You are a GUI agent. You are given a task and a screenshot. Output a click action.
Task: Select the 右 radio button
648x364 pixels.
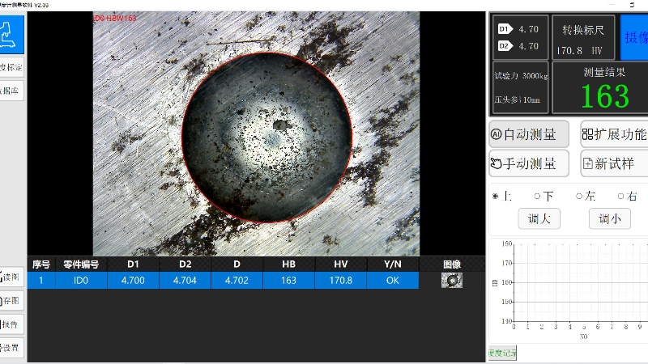tap(620, 196)
